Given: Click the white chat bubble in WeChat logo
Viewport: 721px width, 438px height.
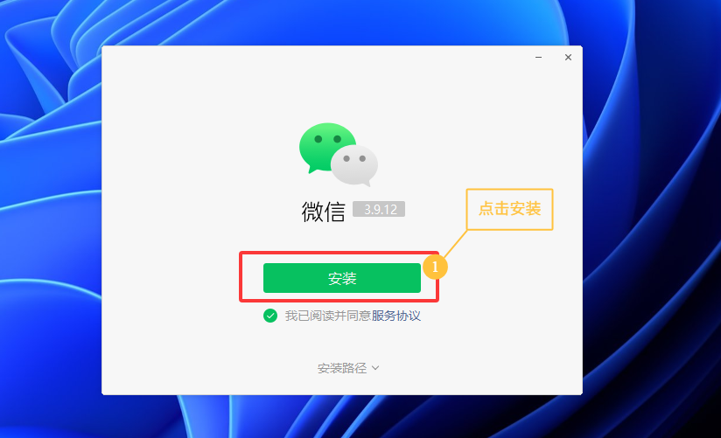Looking at the screenshot, I should 354,165.
